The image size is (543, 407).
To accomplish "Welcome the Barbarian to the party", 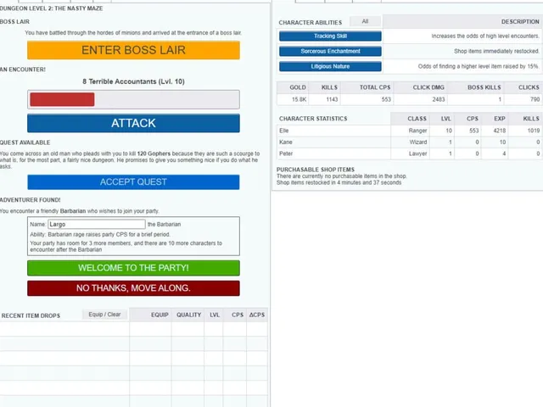I will (x=133, y=268).
